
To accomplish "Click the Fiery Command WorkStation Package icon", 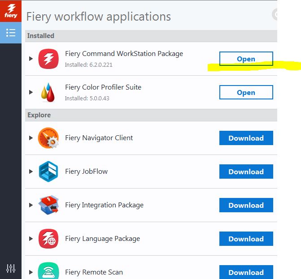I will pos(48,59).
